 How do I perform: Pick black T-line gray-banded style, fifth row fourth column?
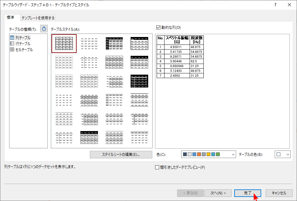tap(139, 119)
